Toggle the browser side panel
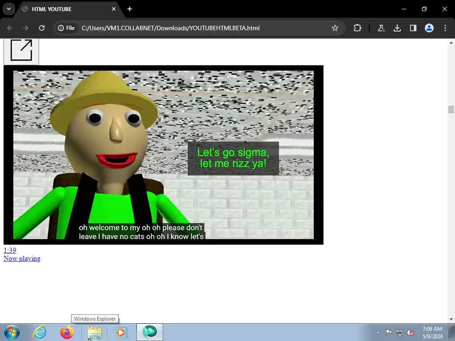 tap(413, 28)
